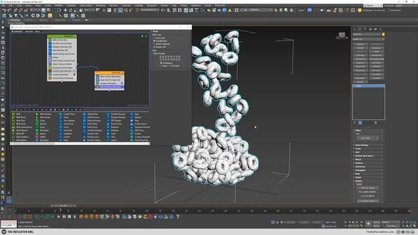Open the Motion command panel tab
The width and height of the screenshot is (418, 235).
click(370, 29)
